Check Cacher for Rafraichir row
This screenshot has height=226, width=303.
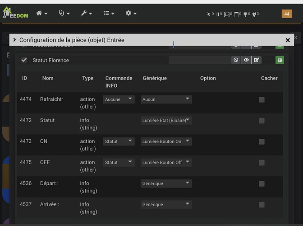pyautogui.click(x=262, y=100)
